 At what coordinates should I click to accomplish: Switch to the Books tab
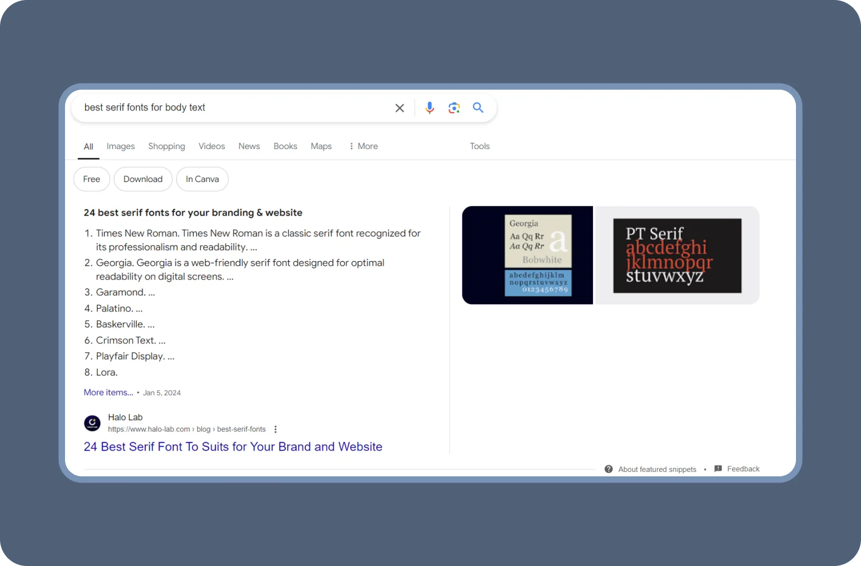285,146
